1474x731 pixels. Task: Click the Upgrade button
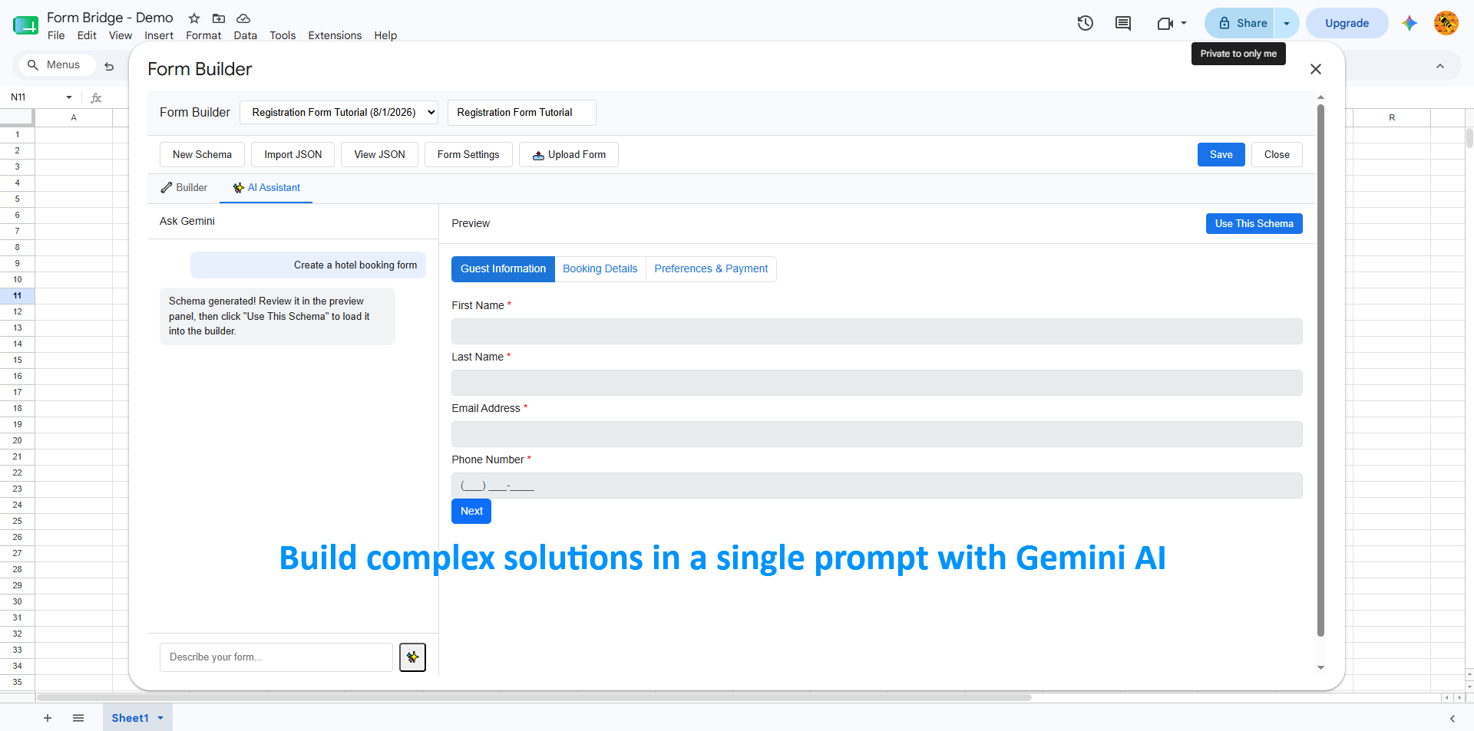tap(1347, 23)
